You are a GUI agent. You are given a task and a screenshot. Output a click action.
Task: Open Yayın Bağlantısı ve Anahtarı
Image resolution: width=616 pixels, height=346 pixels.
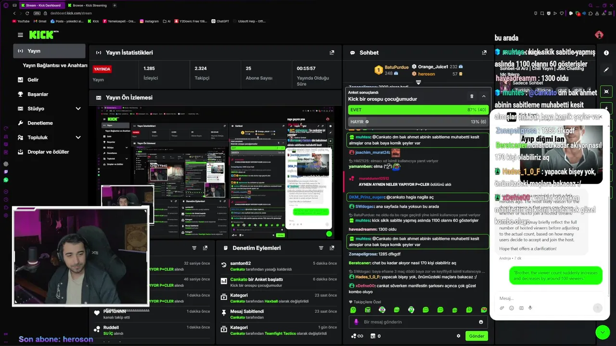[x=54, y=65]
